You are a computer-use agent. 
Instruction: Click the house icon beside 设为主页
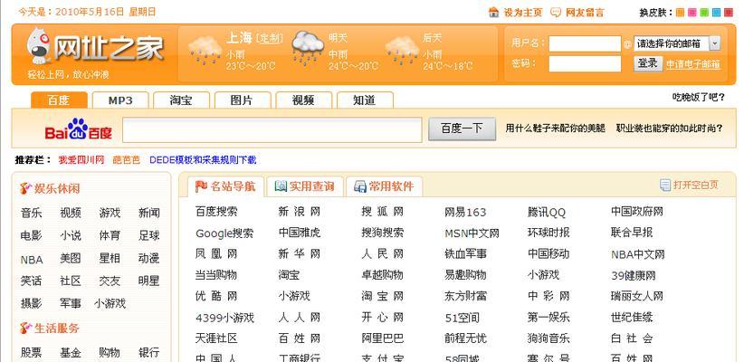click(x=493, y=12)
